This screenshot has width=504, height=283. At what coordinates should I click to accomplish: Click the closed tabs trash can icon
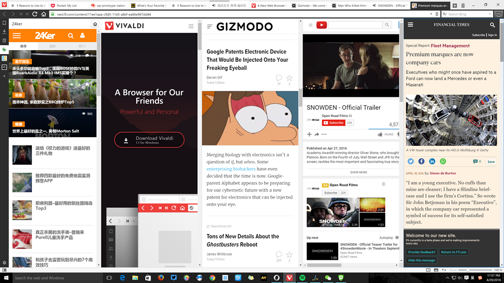click(x=463, y=5)
